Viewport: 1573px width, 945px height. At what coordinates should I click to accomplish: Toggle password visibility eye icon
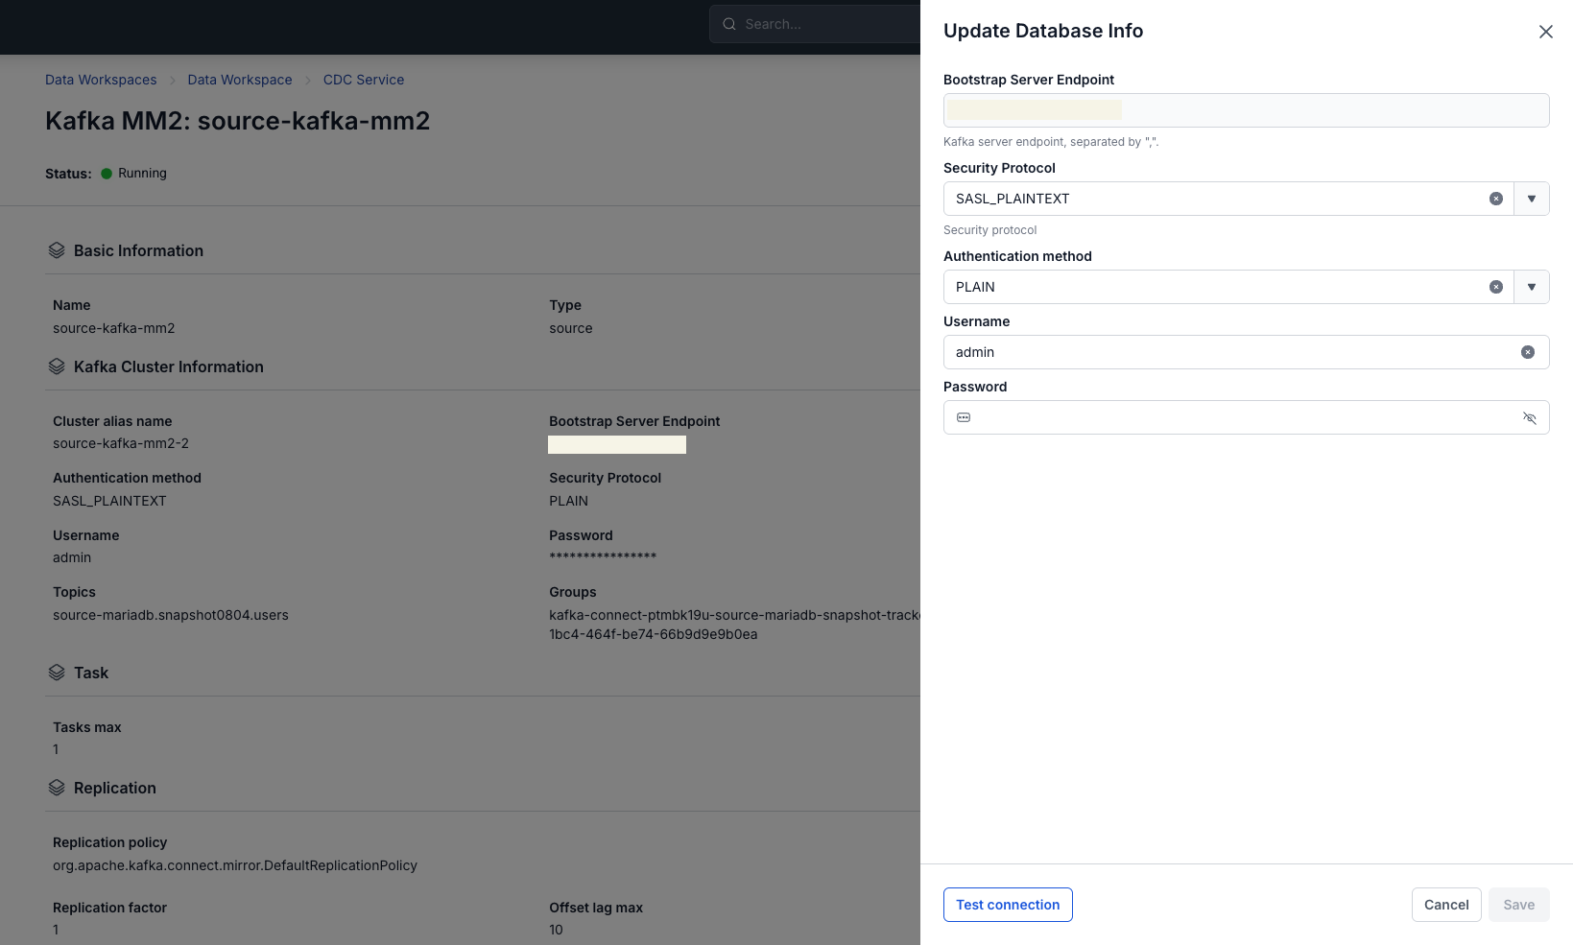[1529, 417]
